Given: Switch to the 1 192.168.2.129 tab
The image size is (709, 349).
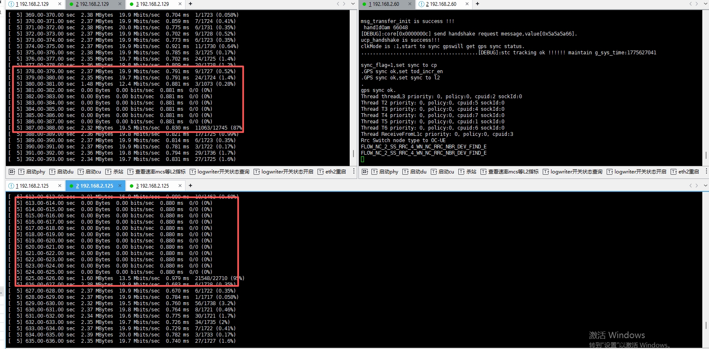Looking at the screenshot, I should (x=32, y=4).
